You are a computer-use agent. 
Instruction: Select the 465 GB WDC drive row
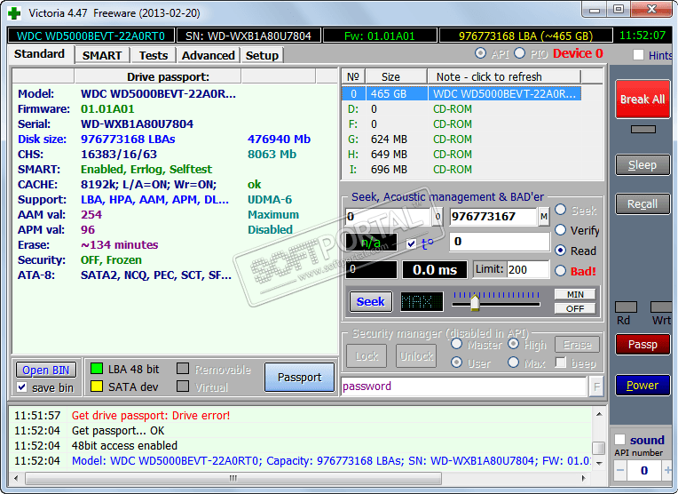(461, 93)
